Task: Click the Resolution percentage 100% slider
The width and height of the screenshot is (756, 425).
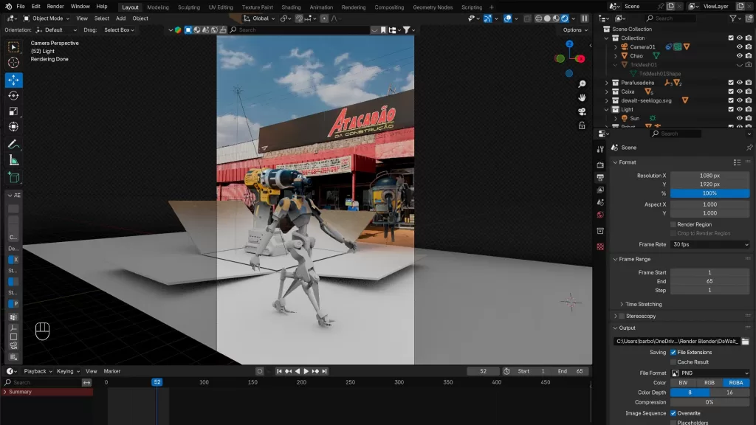Action: coord(709,193)
